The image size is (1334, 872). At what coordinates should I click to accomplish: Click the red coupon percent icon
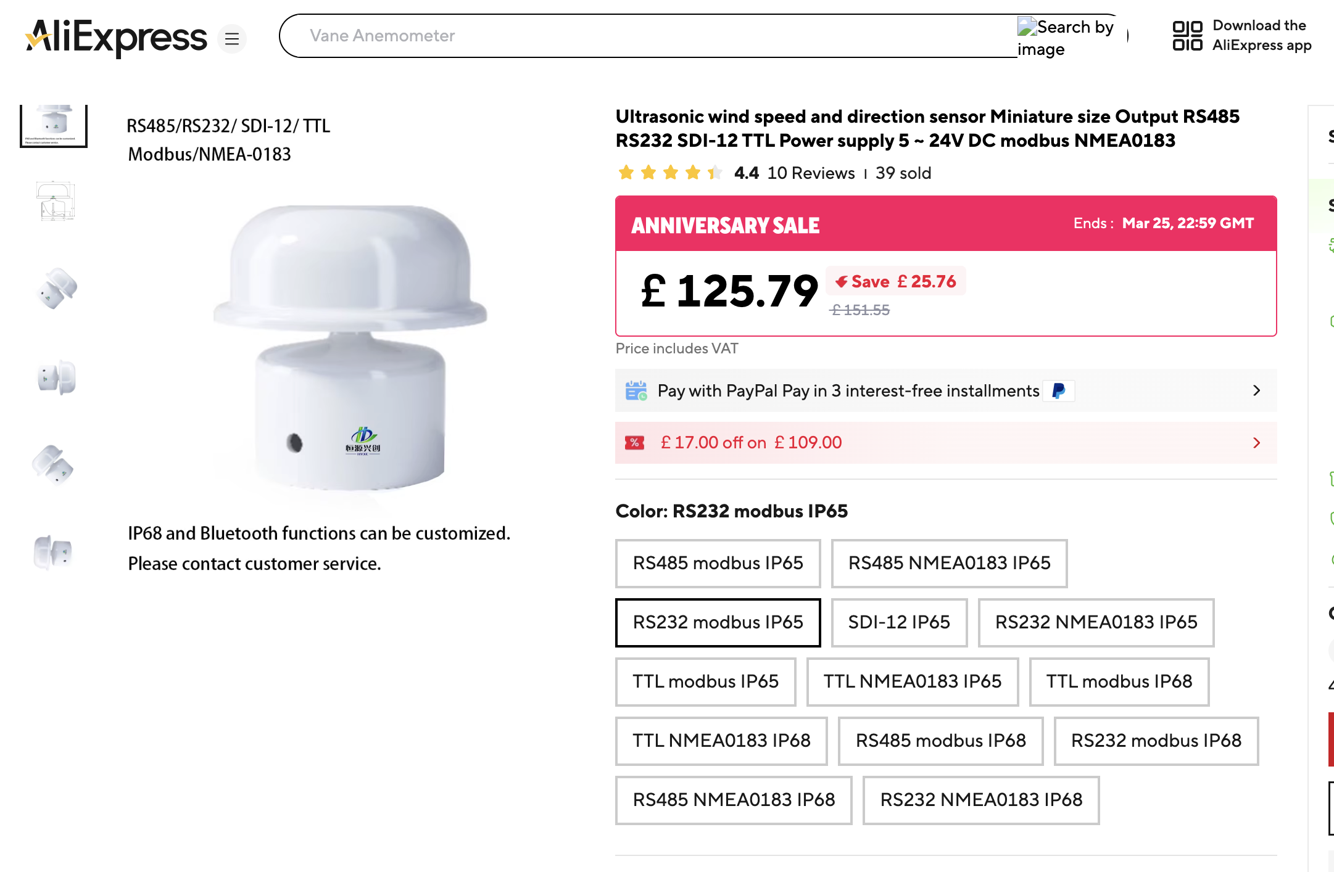point(634,443)
